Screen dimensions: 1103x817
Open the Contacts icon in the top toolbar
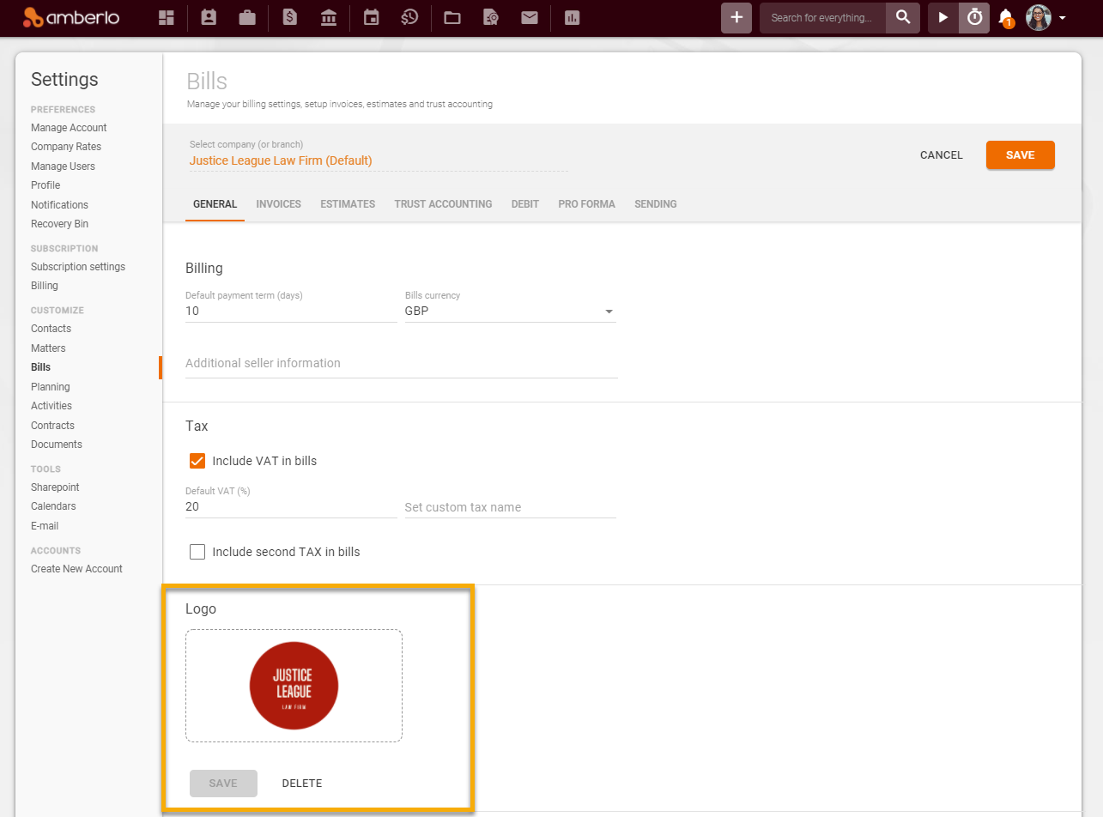[208, 17]
